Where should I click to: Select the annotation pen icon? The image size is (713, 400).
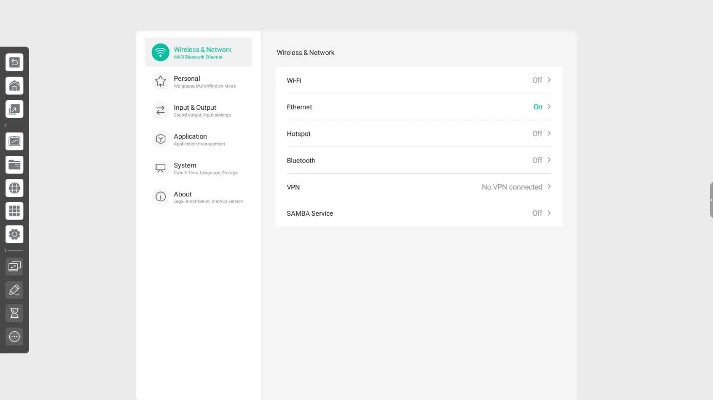tap(15, 290)
